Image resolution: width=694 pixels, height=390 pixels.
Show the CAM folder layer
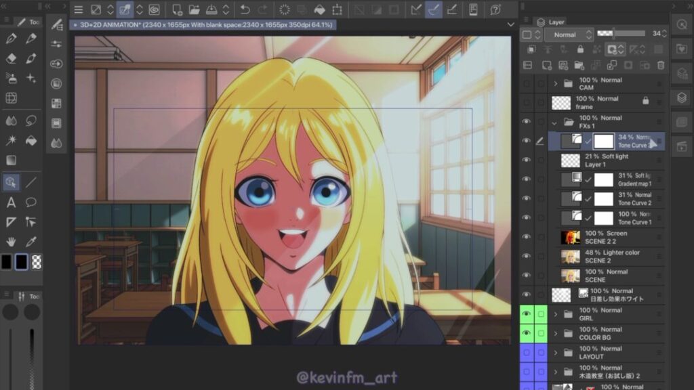(526, 83)
